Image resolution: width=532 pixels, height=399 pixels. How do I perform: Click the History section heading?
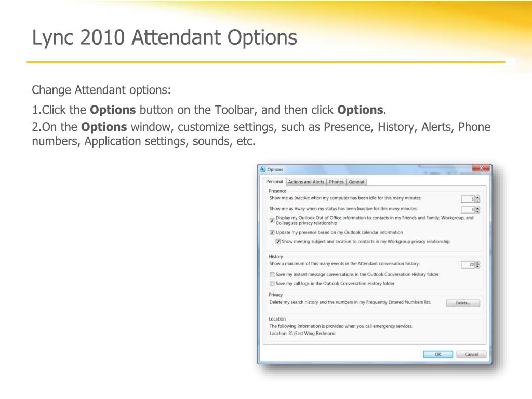[x=275, y=257]
